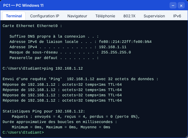Close the PC1 Windows 11 window
Viewport: 188px width, 138px height.
(181, 6)
